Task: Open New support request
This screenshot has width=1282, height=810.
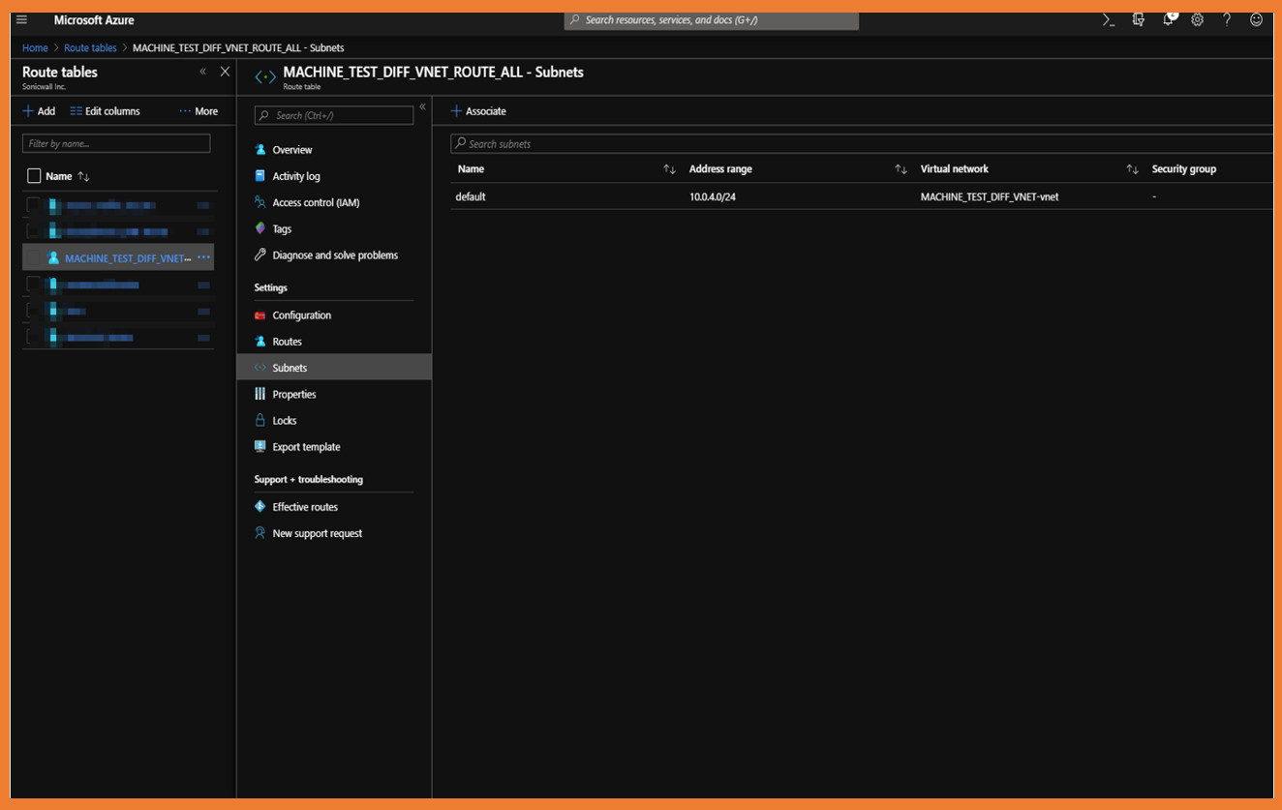Action: click(317, 533)
